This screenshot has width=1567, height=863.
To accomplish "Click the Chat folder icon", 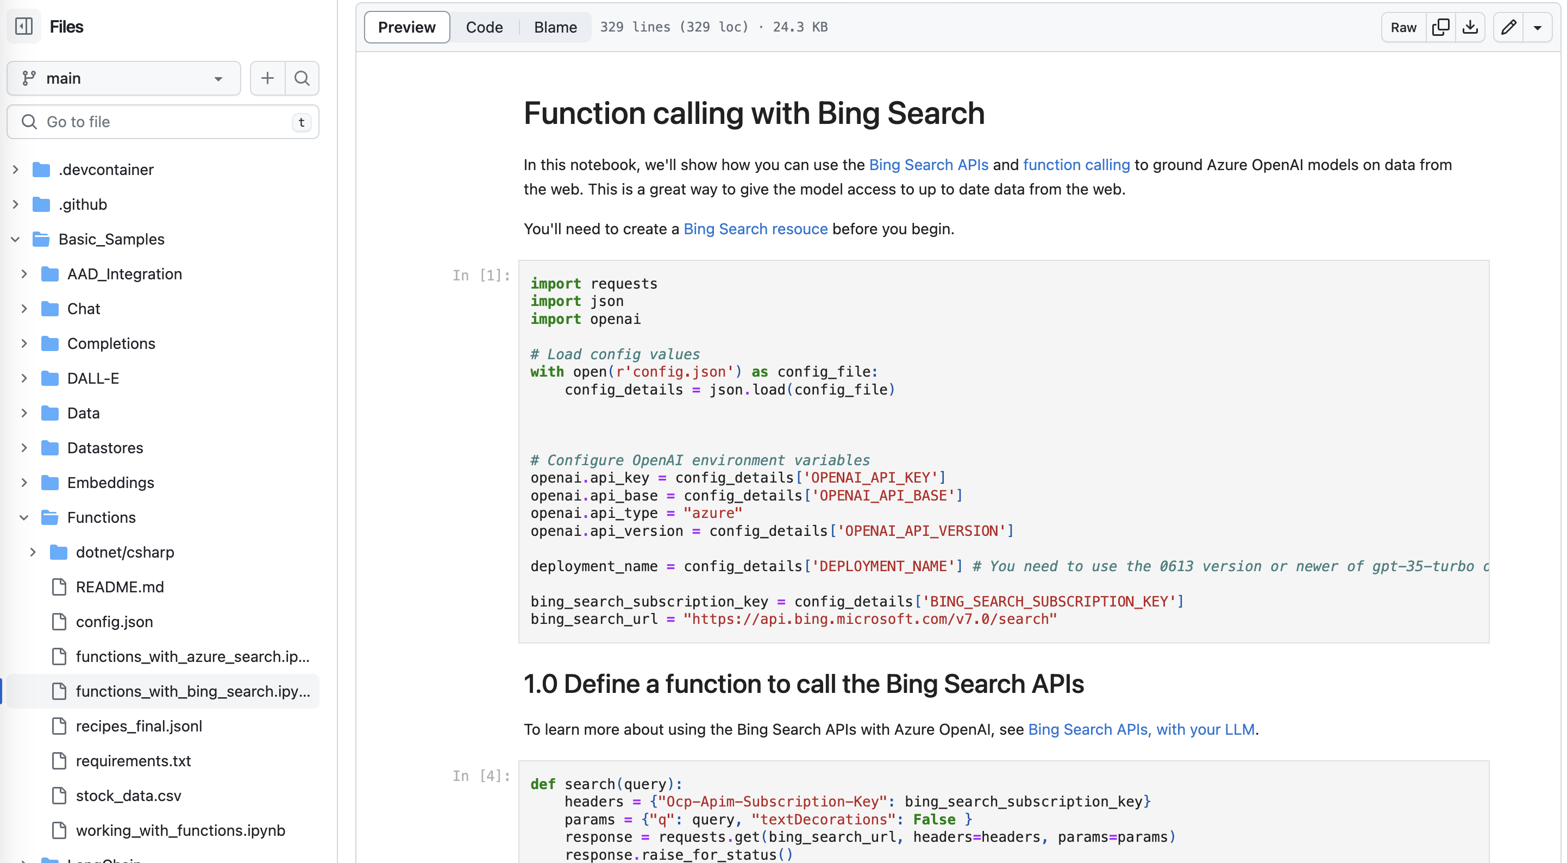I will [50, 309].
